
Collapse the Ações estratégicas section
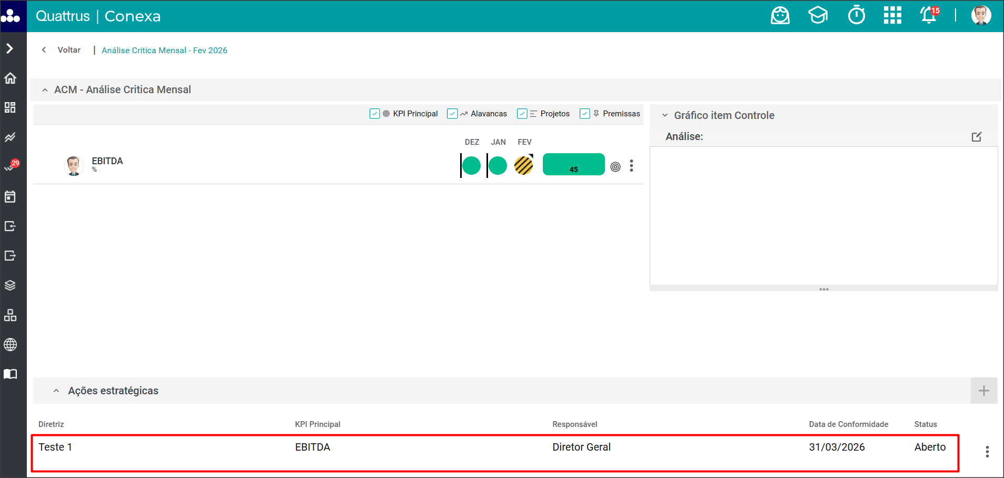pos(56,391)
